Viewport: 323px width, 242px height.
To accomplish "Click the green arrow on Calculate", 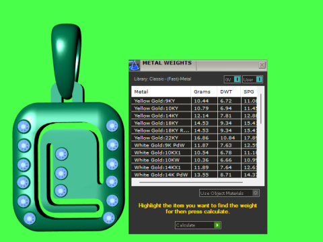I will pyautogui.click(x=217, y=225).
